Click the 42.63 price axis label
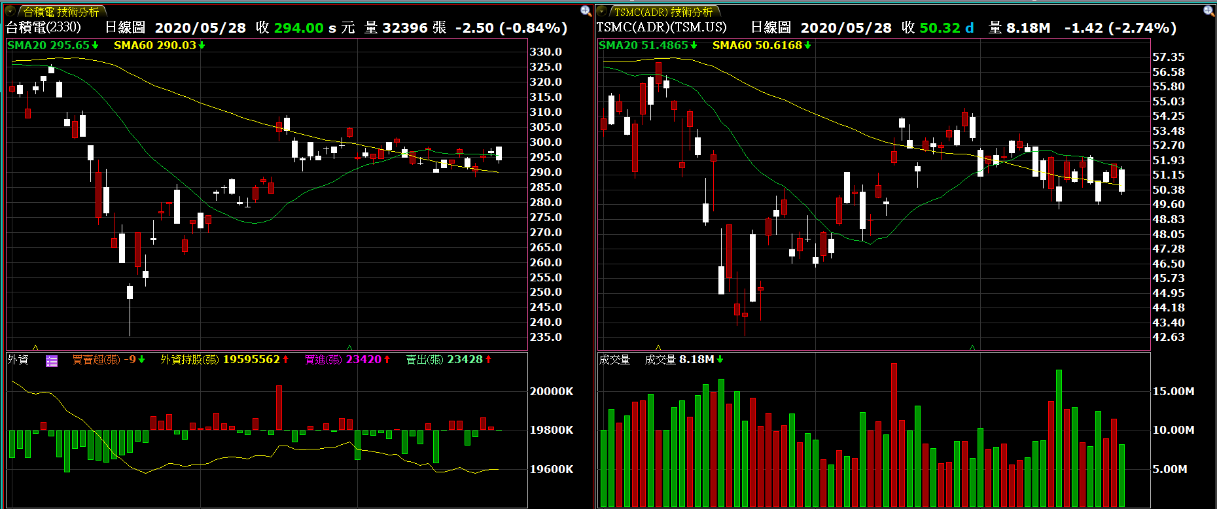Image resolution: width=1217 pixels, height=509 pixels. tap(1169, 337)
